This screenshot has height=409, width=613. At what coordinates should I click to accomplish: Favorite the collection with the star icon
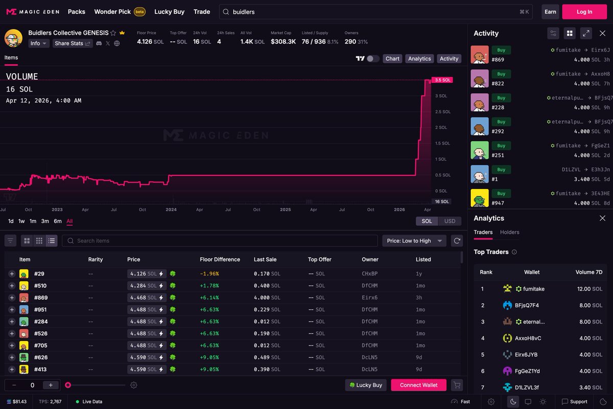pos(113,33)
